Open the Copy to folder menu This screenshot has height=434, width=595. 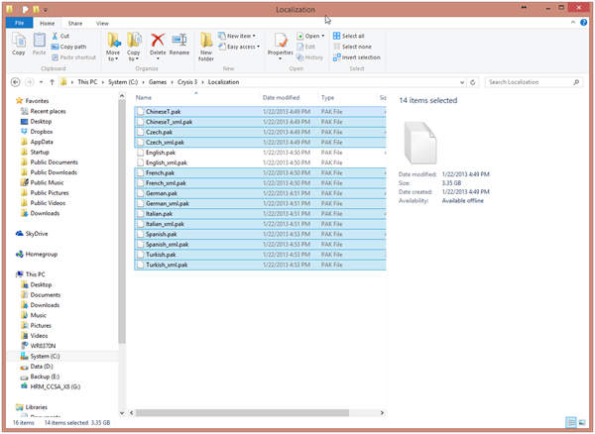[133, 47]
